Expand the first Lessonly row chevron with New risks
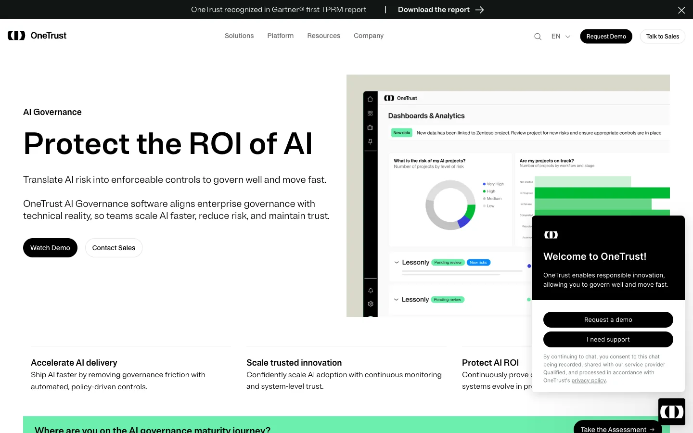The width and height of the screenshot is (693, 433). tap(397, 263)
